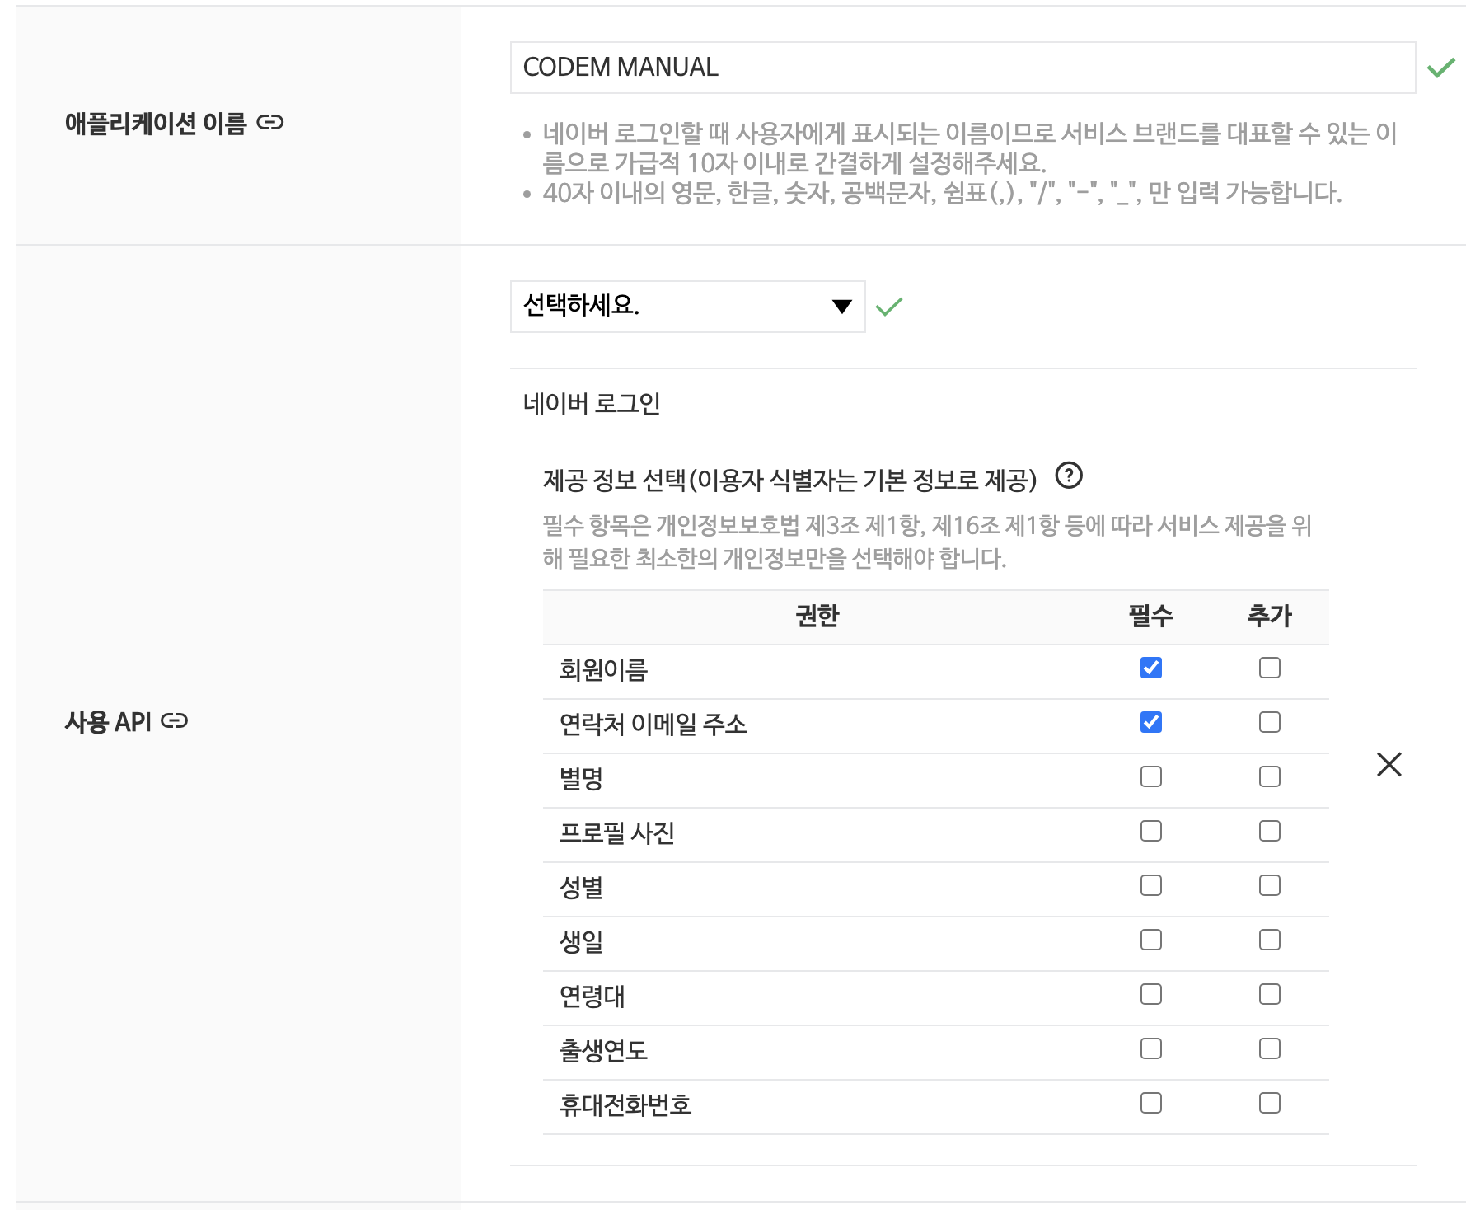1480x1210 pixels.
Task: Tick 추가 checkbox for 생일
Action: click(x=1270, y=940)
